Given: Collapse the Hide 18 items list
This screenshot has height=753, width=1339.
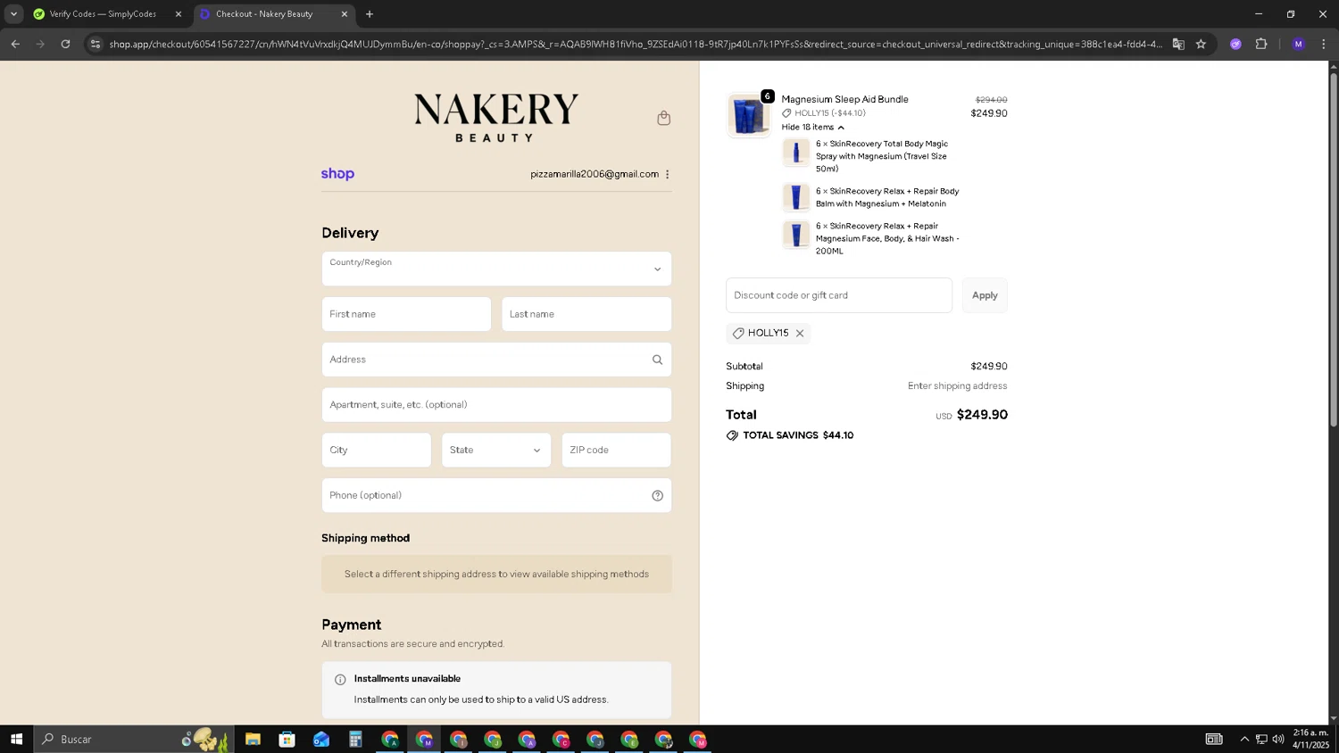Looking at the screenshot, I should [812, 127].
